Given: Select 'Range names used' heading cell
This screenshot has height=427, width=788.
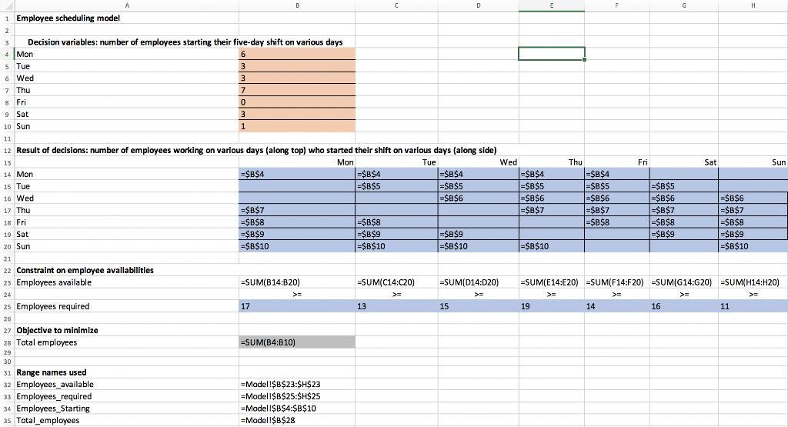Looking at the screenshot, I should tap(127, 372).
